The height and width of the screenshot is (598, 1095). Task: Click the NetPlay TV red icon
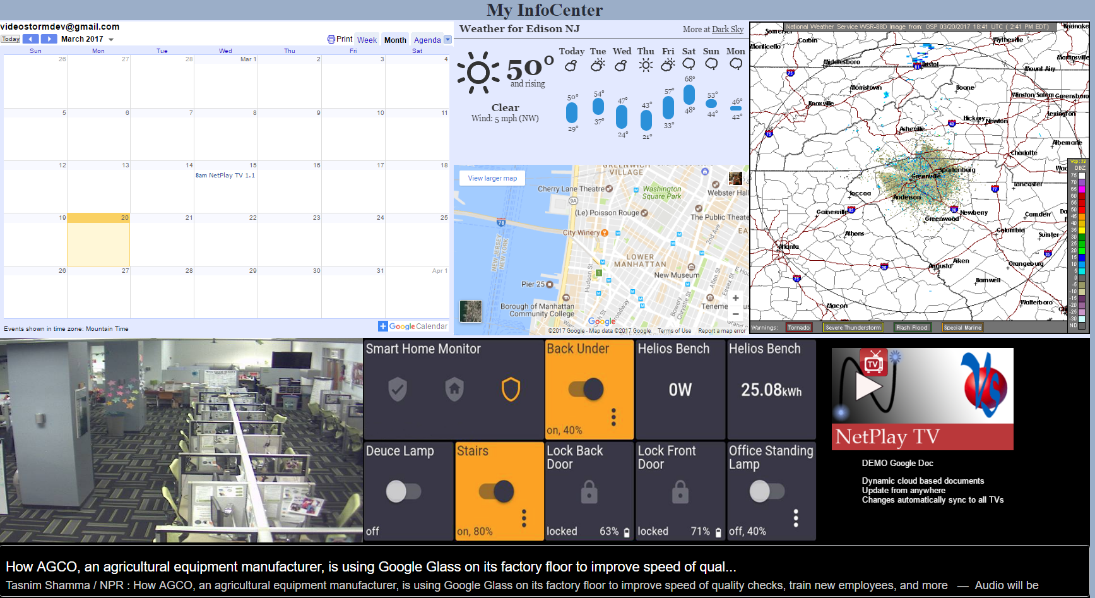[x=874, y=363]
